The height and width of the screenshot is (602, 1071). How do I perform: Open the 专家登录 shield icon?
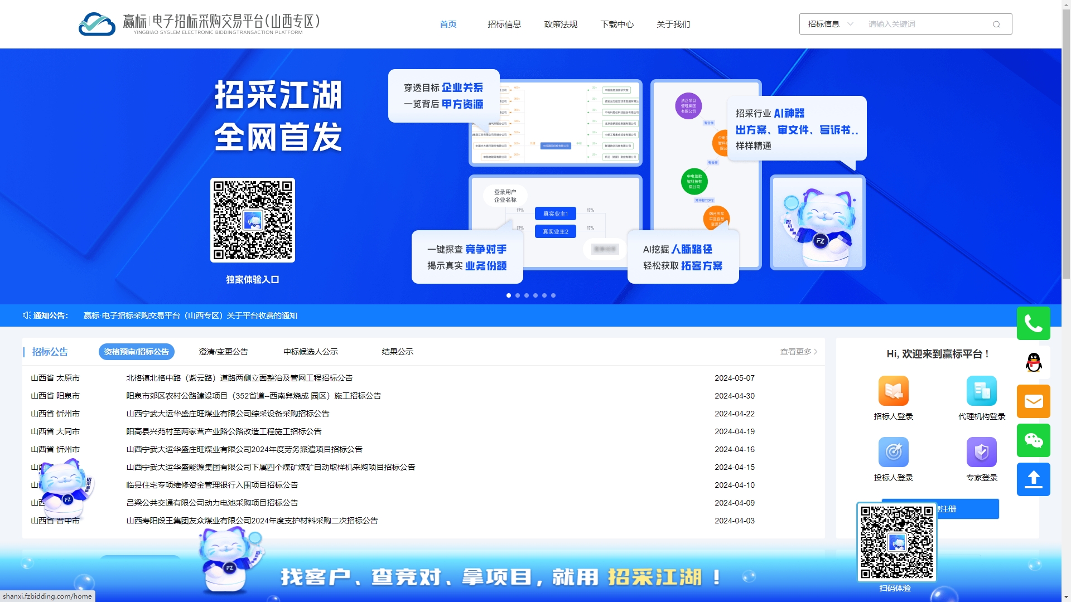click(x=981, y=452)
